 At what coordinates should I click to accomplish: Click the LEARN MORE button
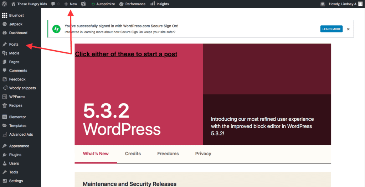(331, 29)
